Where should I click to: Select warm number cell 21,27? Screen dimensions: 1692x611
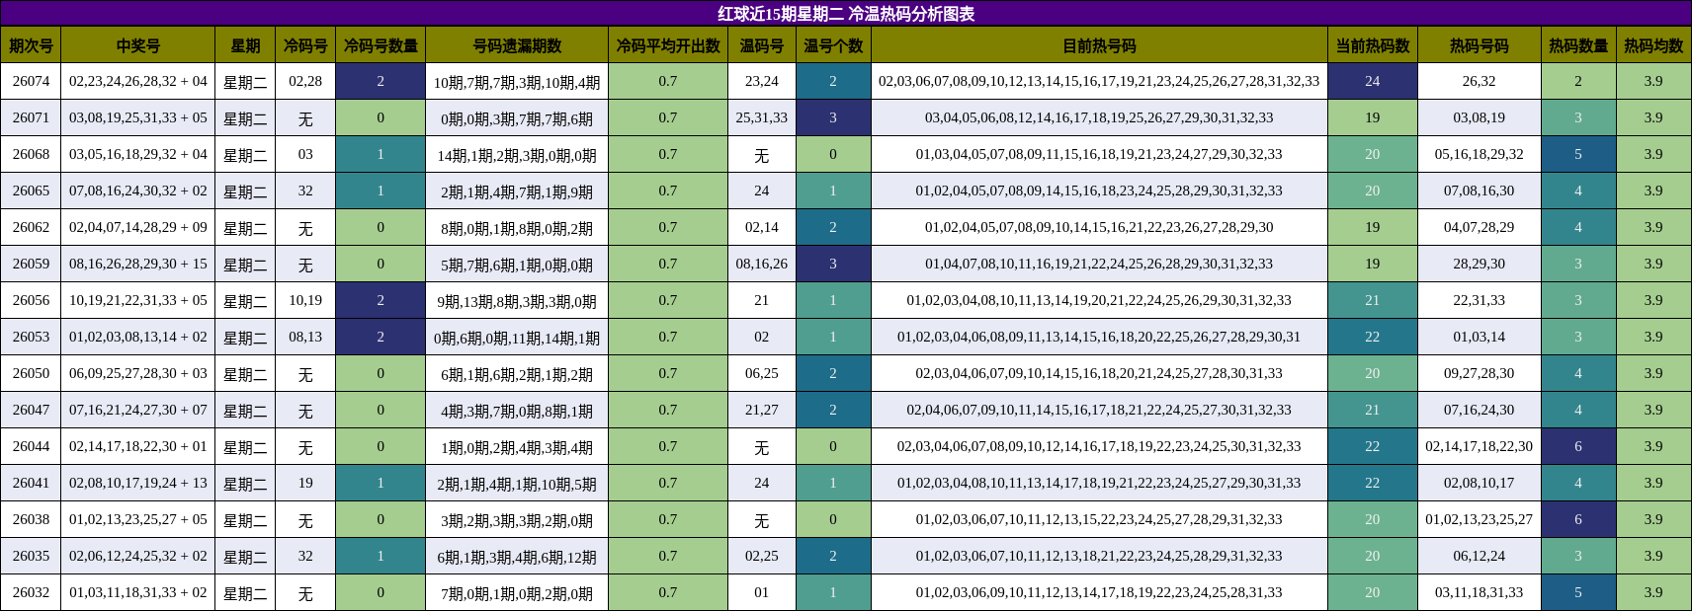click(762, 410)
